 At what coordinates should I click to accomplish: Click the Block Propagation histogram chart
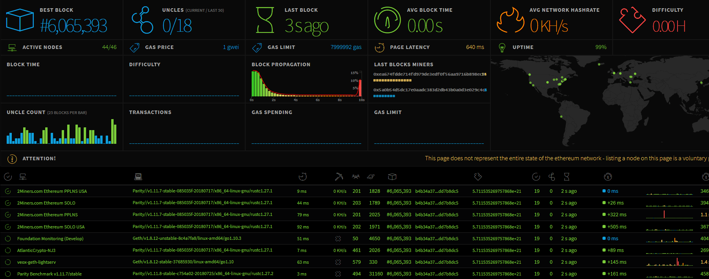(x=306, y=84)
